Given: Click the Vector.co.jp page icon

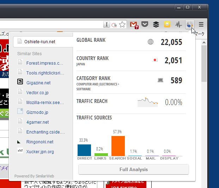Looking at the screenshot, I should click(x=20, y=91).
